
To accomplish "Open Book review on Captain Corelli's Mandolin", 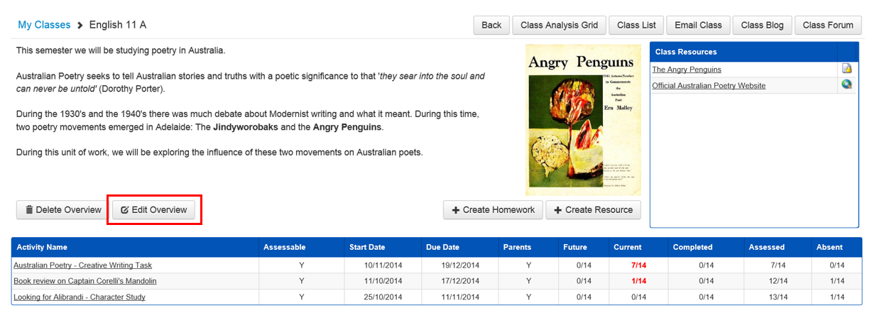I will [x=85, y=281].
